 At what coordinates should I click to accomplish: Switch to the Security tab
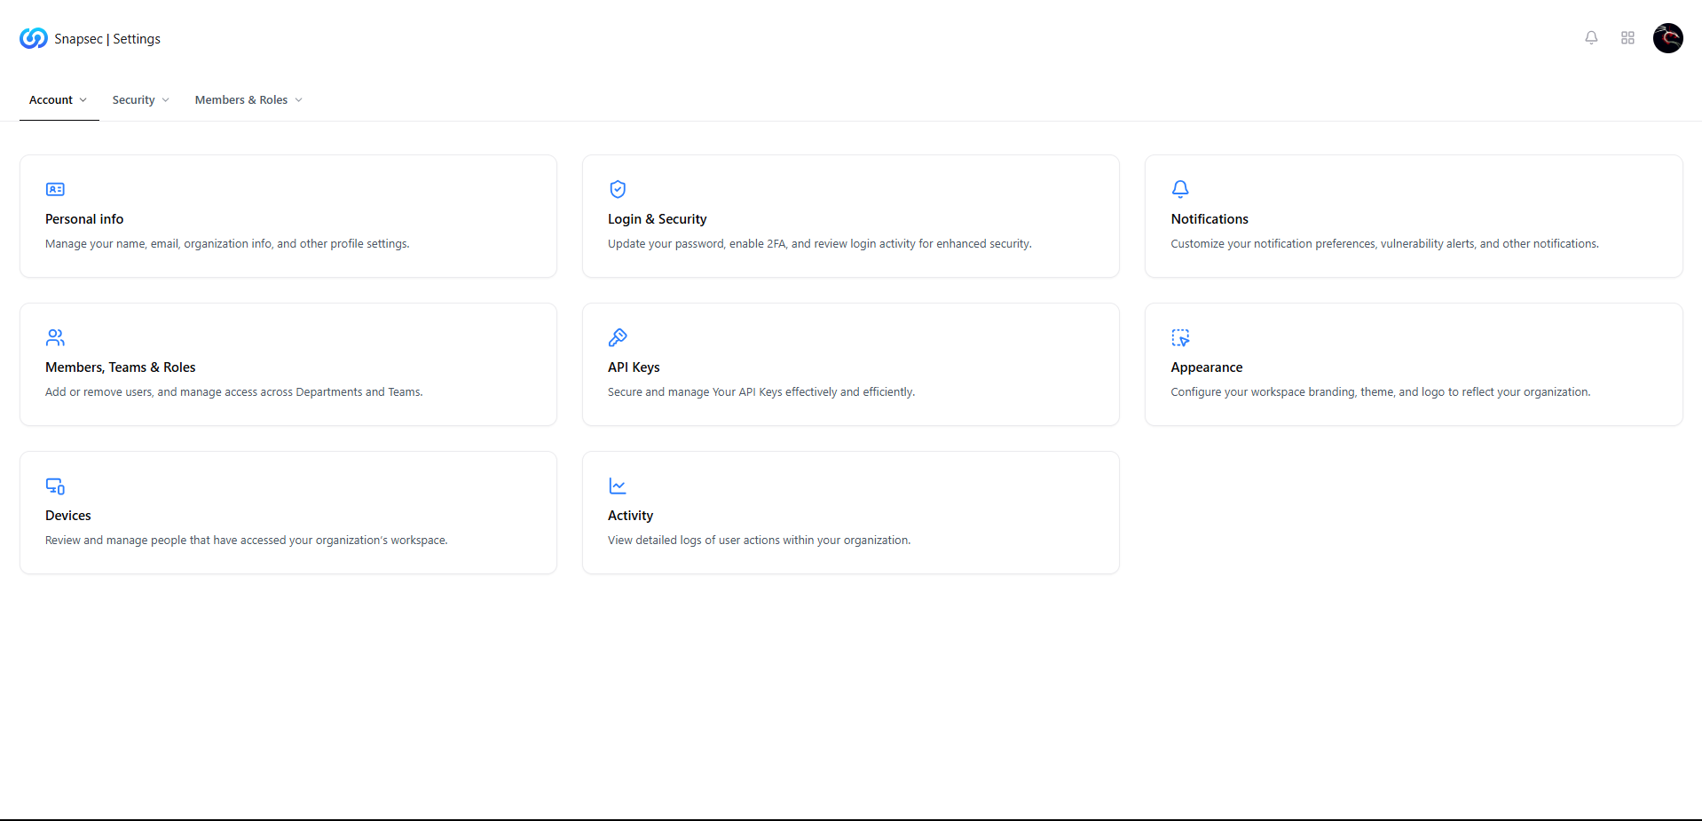(x=134, y=99)
